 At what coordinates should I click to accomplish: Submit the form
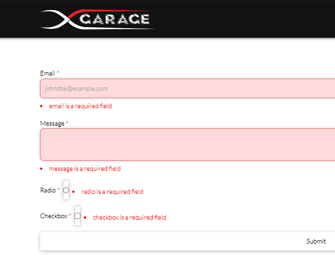pyautogui.click(x=187, y=241)
